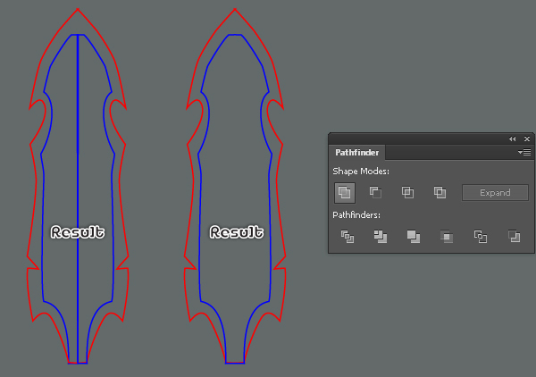
Task: Click the Result label on right shape
Action: tap(237, 232)
